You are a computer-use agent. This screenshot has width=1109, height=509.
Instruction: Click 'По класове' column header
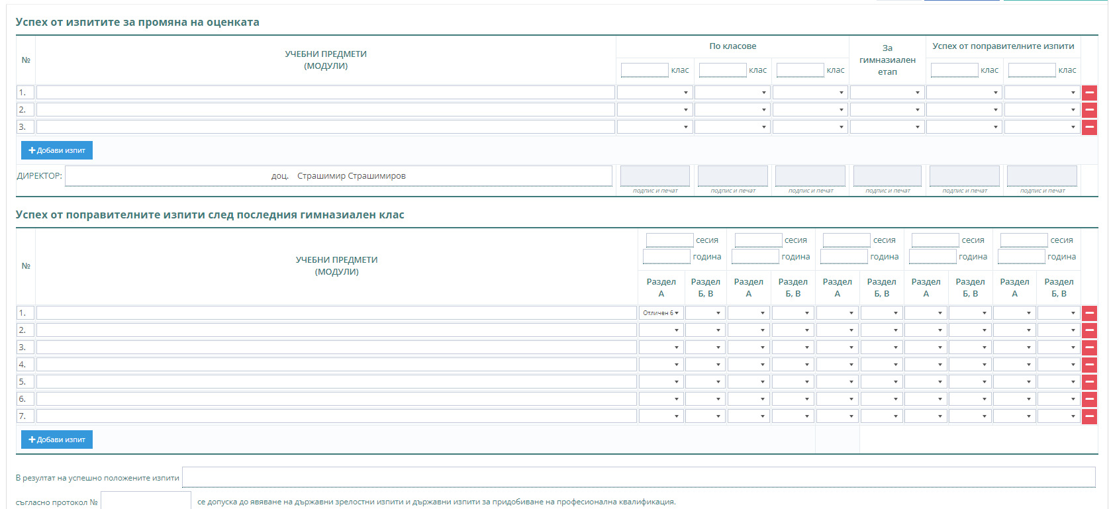(x=732, y=46)
